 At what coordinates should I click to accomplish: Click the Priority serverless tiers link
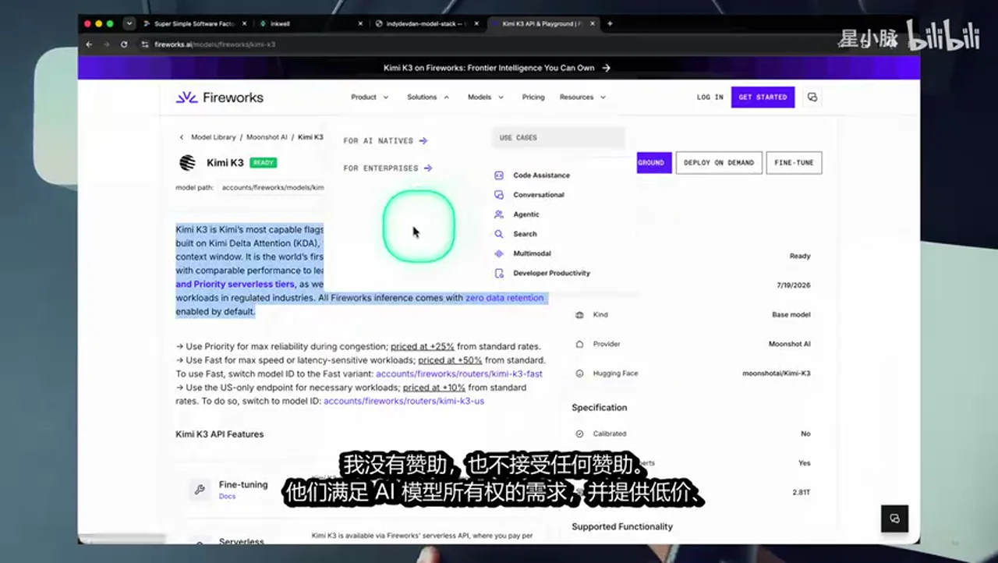pyautogui.click(x=235, y=285)
